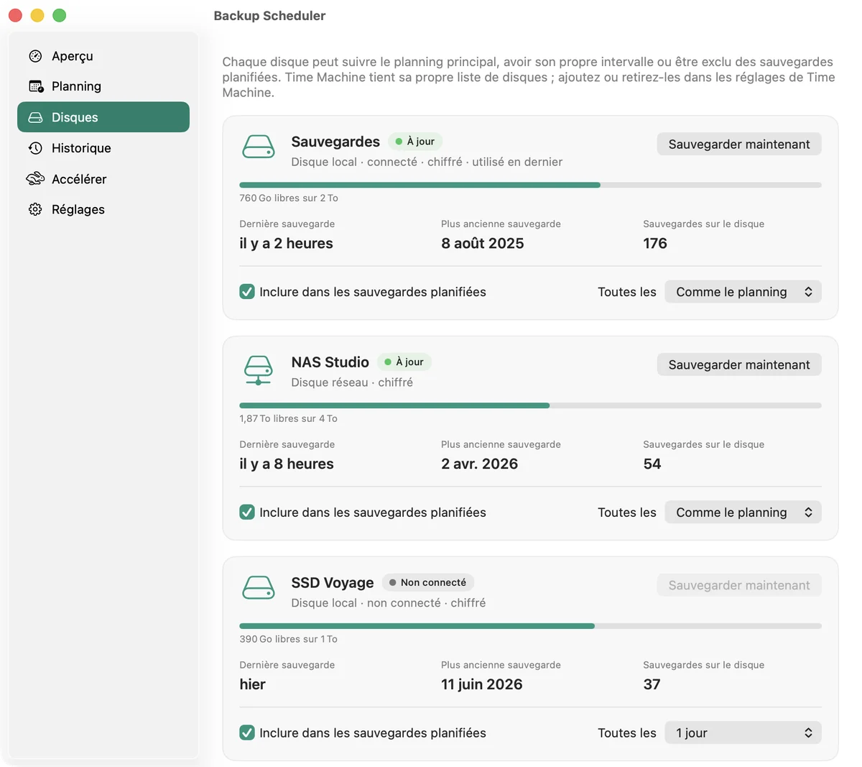
Task: Click the backup count '176'
Action: tap(655, 244)
